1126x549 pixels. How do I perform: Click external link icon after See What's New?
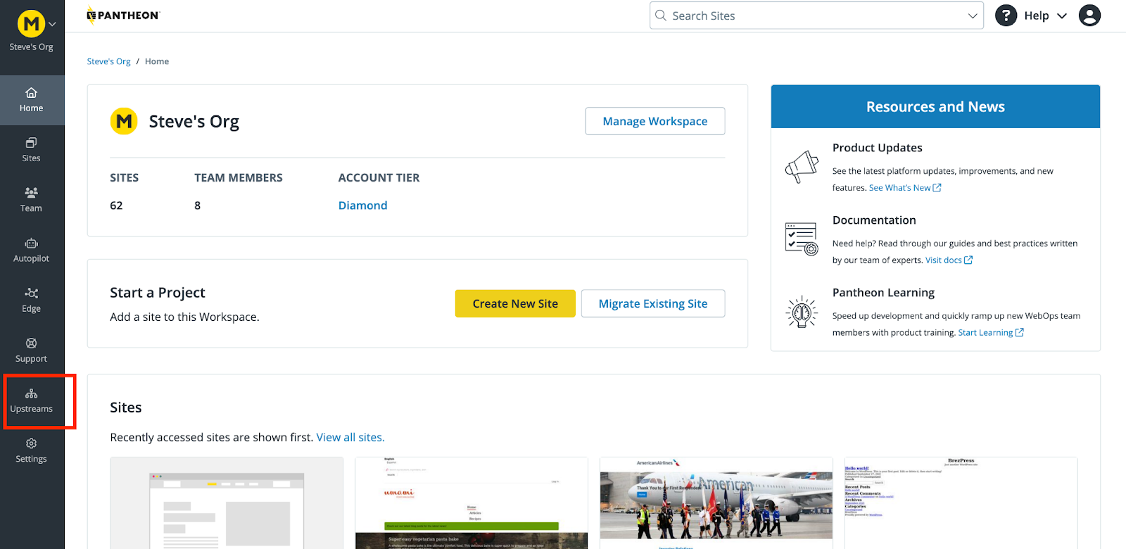pos(937,188)
